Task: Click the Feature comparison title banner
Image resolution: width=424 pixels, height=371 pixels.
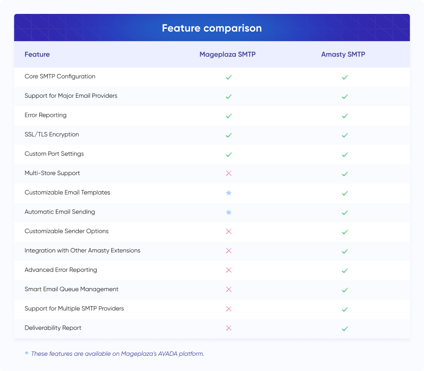Action: point(212,28)
